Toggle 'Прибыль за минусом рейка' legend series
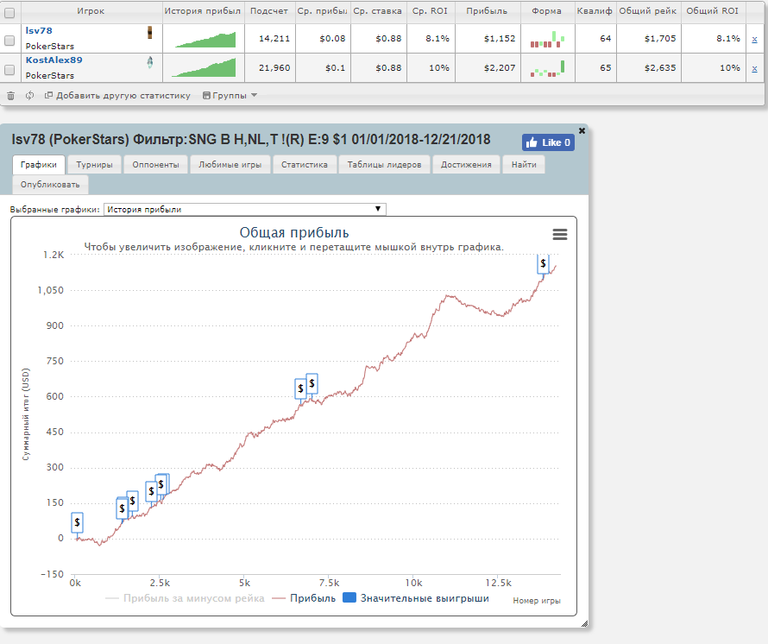Image resolution: width=768 pixels, height=644 pixels. coord(185,598)
